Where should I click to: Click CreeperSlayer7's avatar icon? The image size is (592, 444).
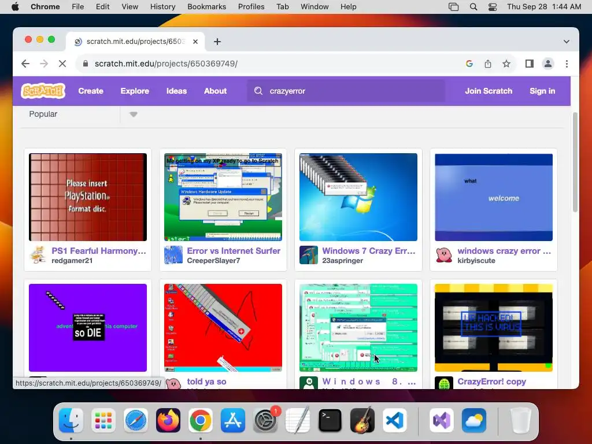[173, 255]
